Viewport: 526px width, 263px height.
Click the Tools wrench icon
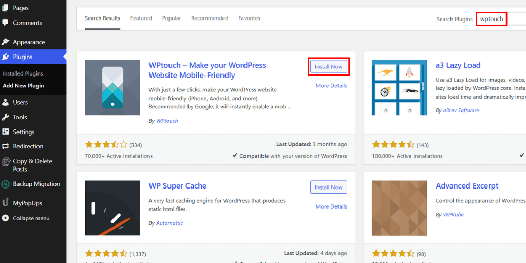click(x=5, y=117)
